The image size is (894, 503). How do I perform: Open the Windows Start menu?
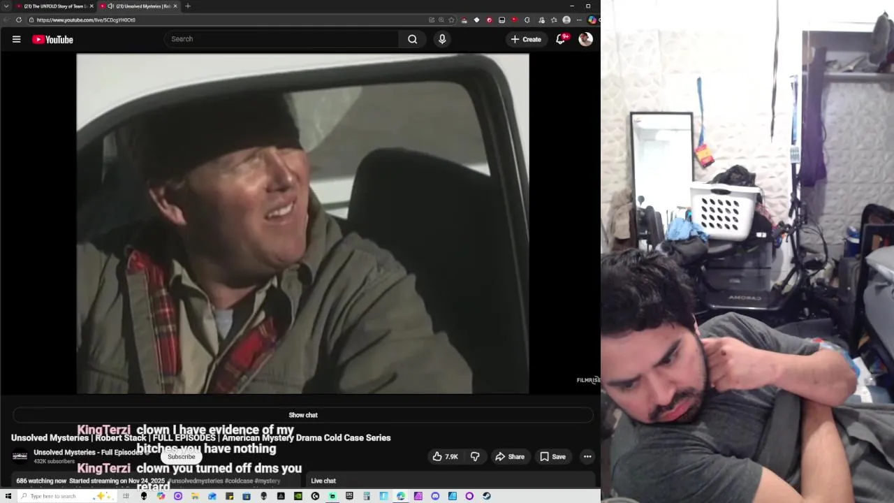[8, 496]
